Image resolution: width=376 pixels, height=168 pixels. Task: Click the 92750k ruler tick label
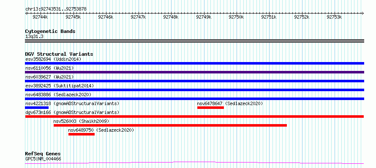[237, 17]
